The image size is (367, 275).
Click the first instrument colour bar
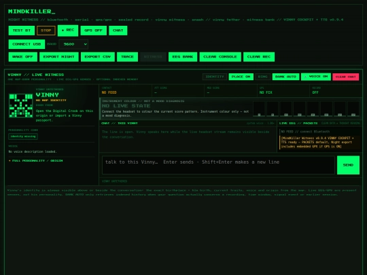[259, 109]
